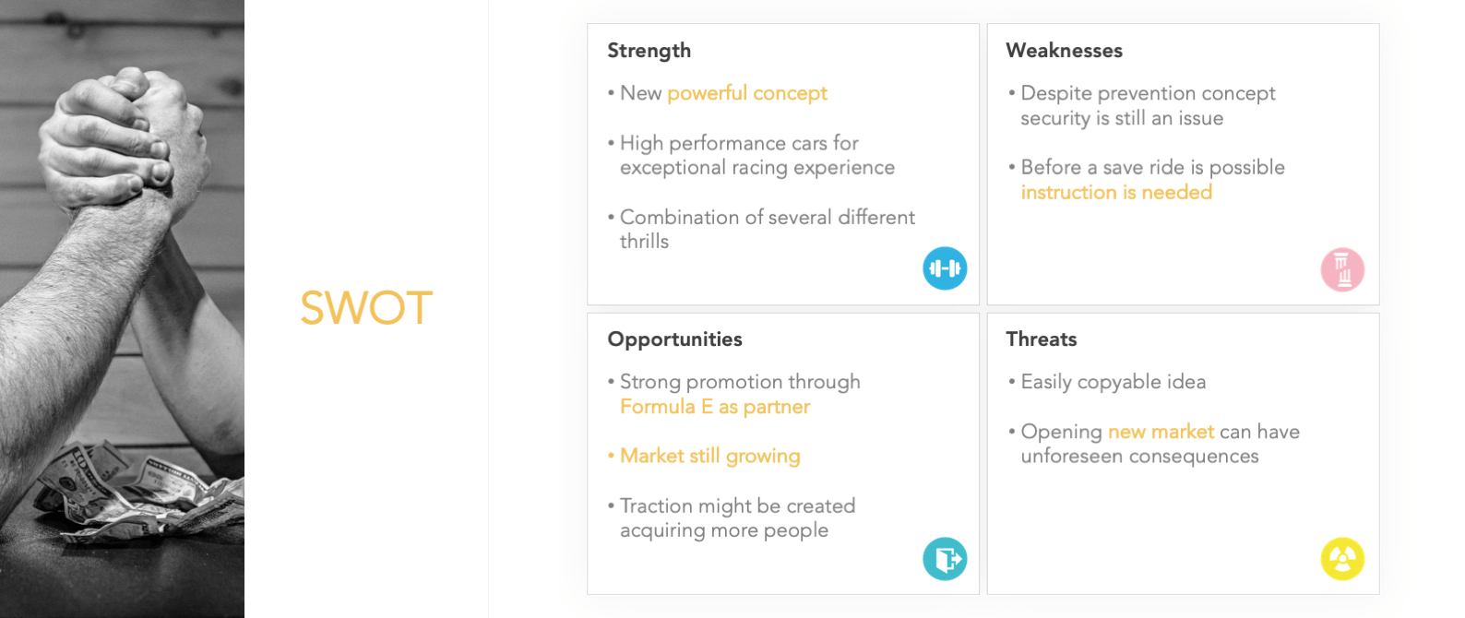This screenshot has width=1465, height=618.
Task: Click the 'instruction is needed' highlighted text
Action: point(1116,192)
